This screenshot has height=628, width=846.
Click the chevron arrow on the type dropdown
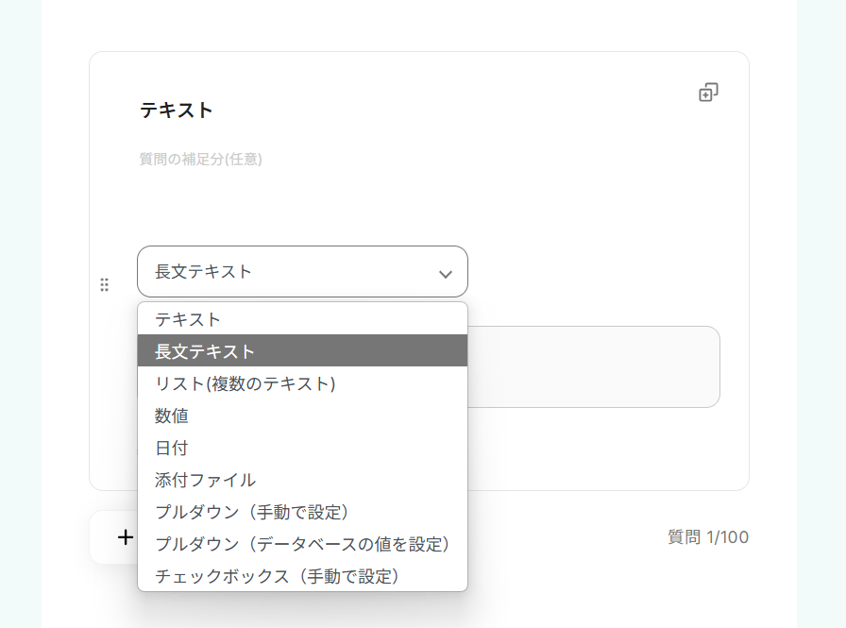(446, 274)
